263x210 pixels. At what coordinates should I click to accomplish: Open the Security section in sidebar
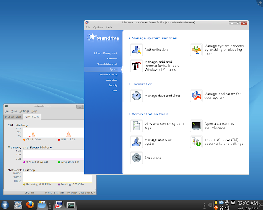coord(113,85)
